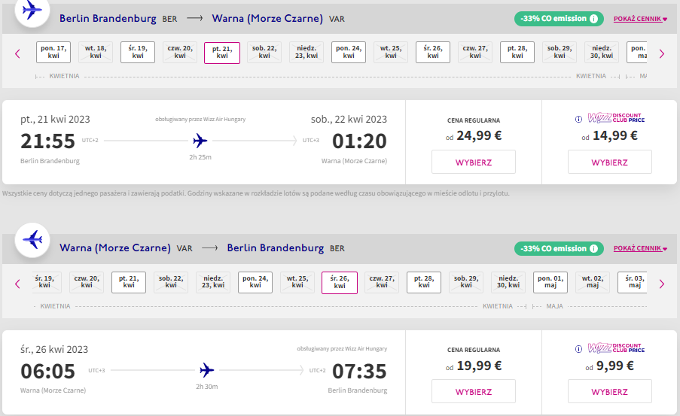
Task: Select outbound date sob. 22, kwi
Action: tap(264, 53)
